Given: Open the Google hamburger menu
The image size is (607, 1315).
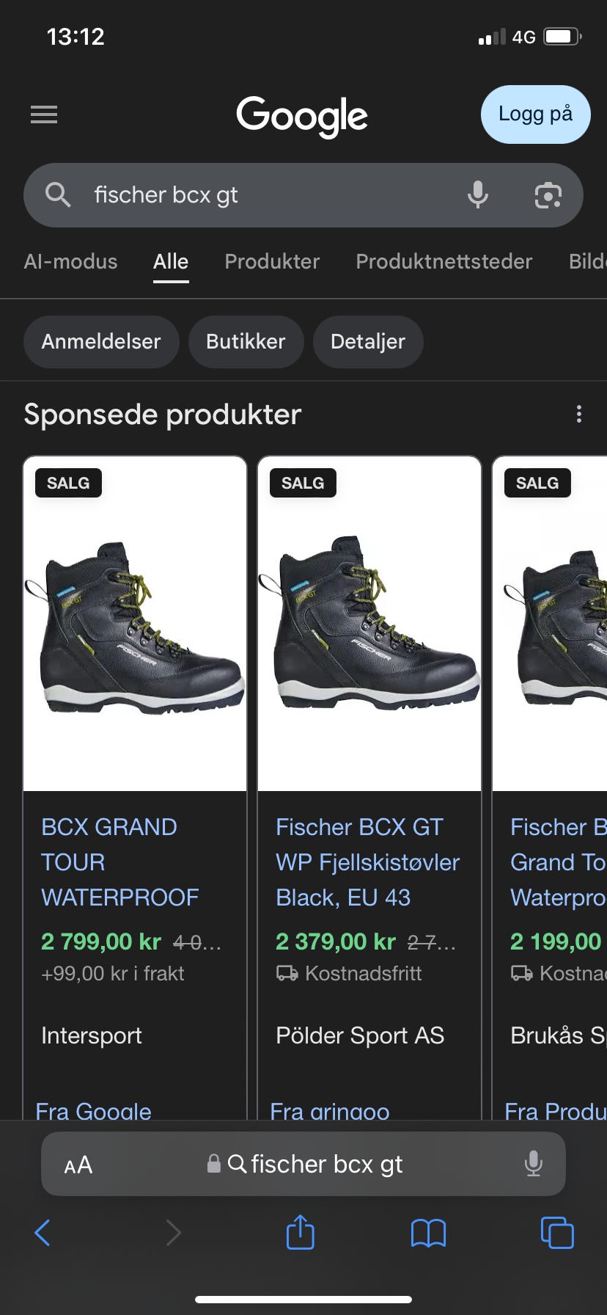Looking at the screenshot, I should pos(44,114).
